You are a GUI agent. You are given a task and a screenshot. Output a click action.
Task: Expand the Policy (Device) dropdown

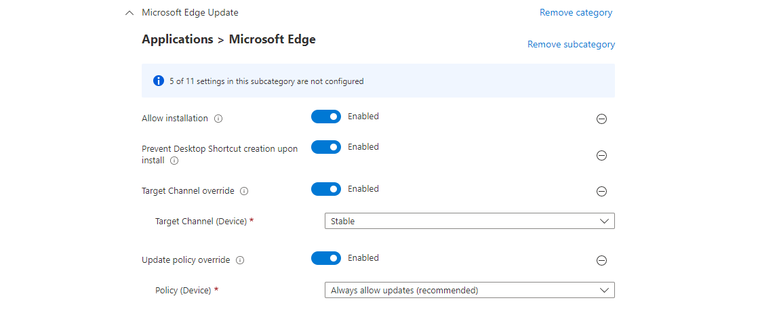pyautogui.click(x=469, y=290)
